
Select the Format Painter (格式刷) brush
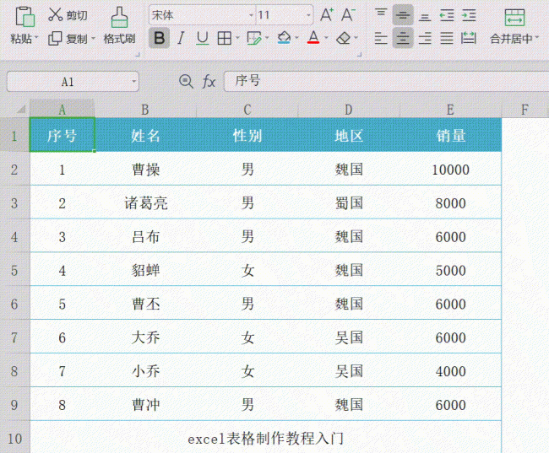click(119, 17)
